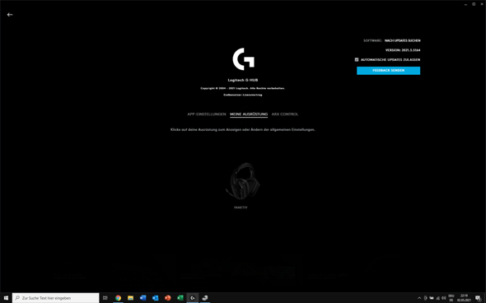The width and height of the screenshot is (486, 303).
Task: Click the INAKTIV label under headset
Action: point(241,207)
